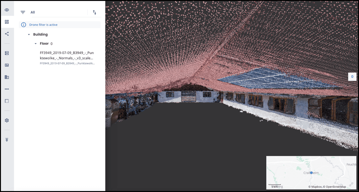Collapse the Building tree node
The image size is (359, 192).
pos(29,35)
